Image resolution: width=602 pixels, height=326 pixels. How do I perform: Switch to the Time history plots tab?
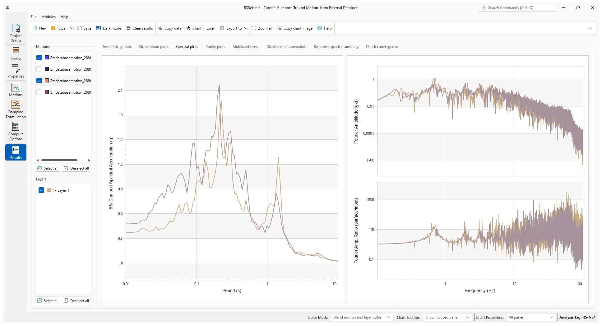(117, 46)
